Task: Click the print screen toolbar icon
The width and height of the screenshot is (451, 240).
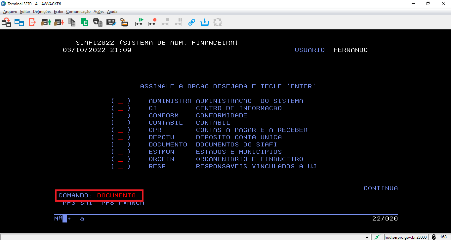Action: pos(98,22)
